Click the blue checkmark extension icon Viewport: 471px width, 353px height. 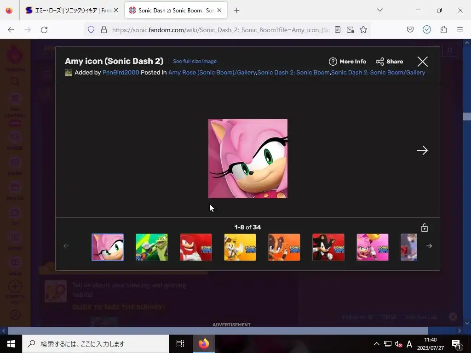[426, 29]
